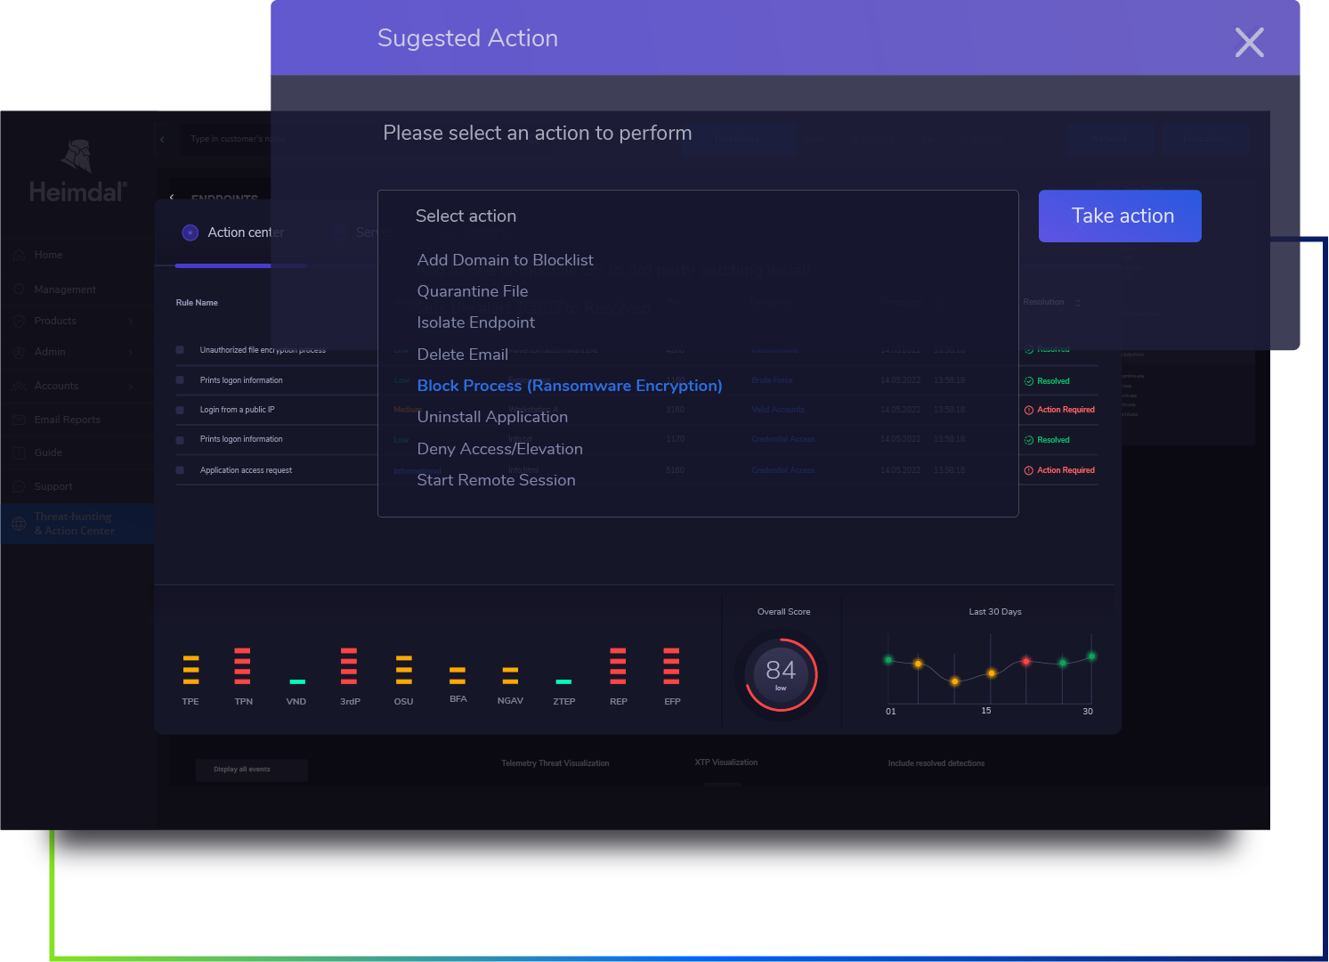Image resolution: width=1329 pixels, height=962 pixels.
Task: Close the Suggested Action dialog
Action: click(x=1249, y=42)
